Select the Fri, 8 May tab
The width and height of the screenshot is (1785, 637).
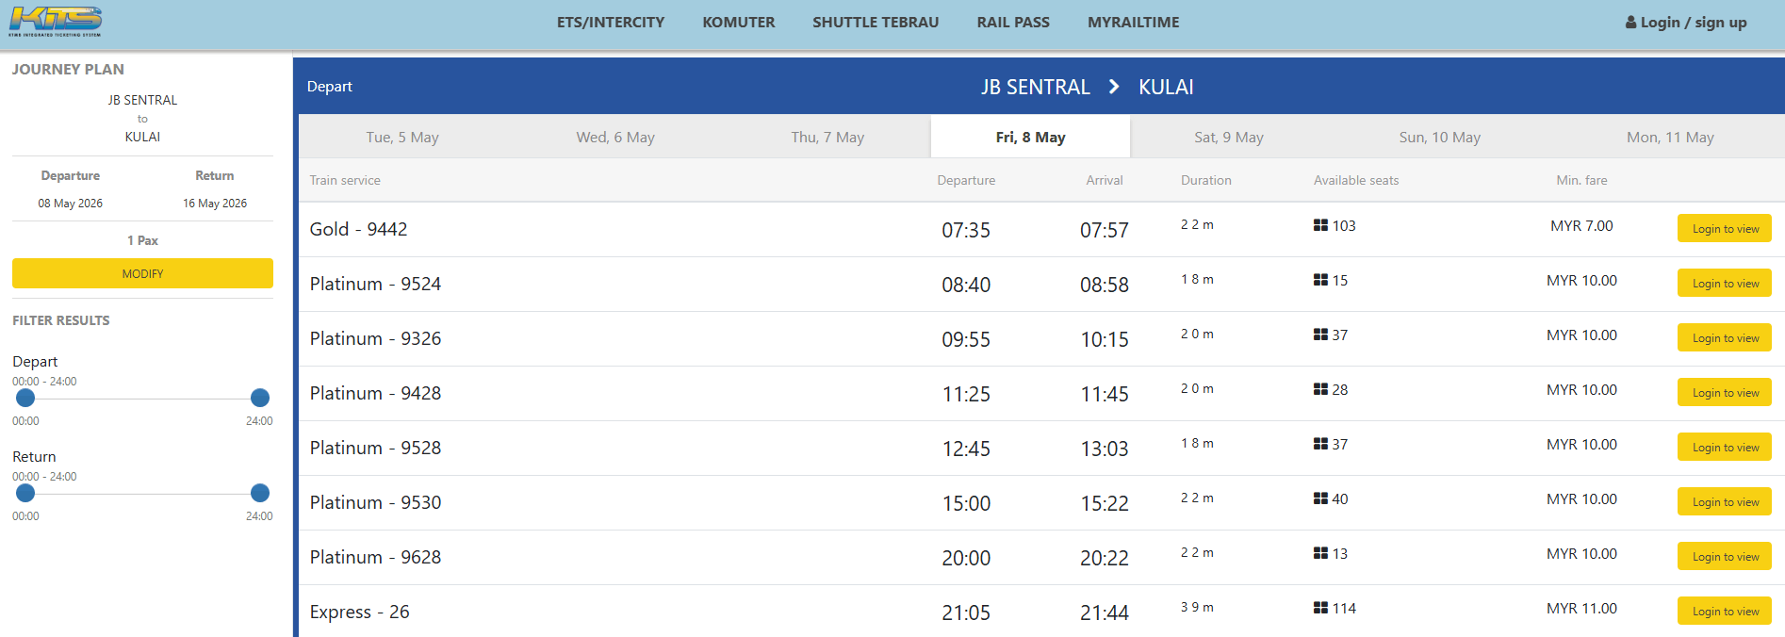(1030, 137)
